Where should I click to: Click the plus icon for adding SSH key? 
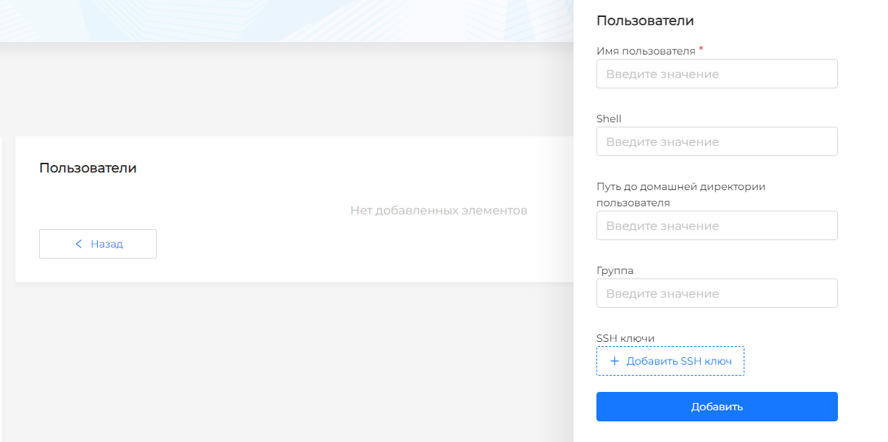tap(615, 361)
